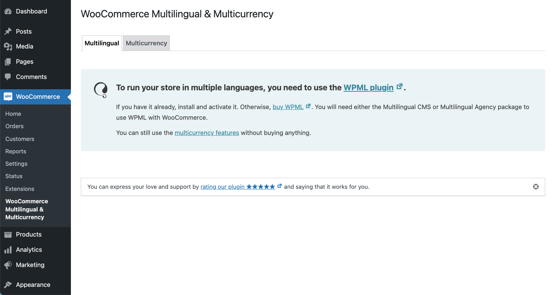Image resolution: width=553 pixels, height=295 pixels.
Task: Follow the buy WPML link
Action: [x=288, y=107]
